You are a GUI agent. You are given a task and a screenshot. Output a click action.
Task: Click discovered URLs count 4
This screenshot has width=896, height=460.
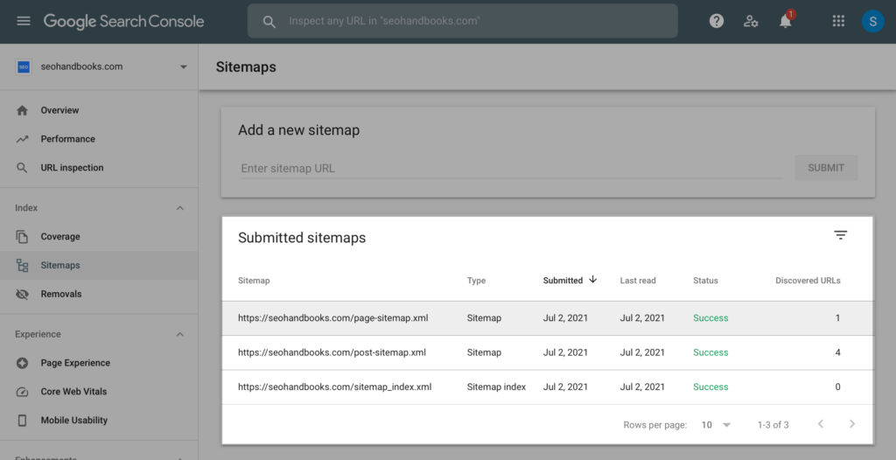tap(837, 352)
